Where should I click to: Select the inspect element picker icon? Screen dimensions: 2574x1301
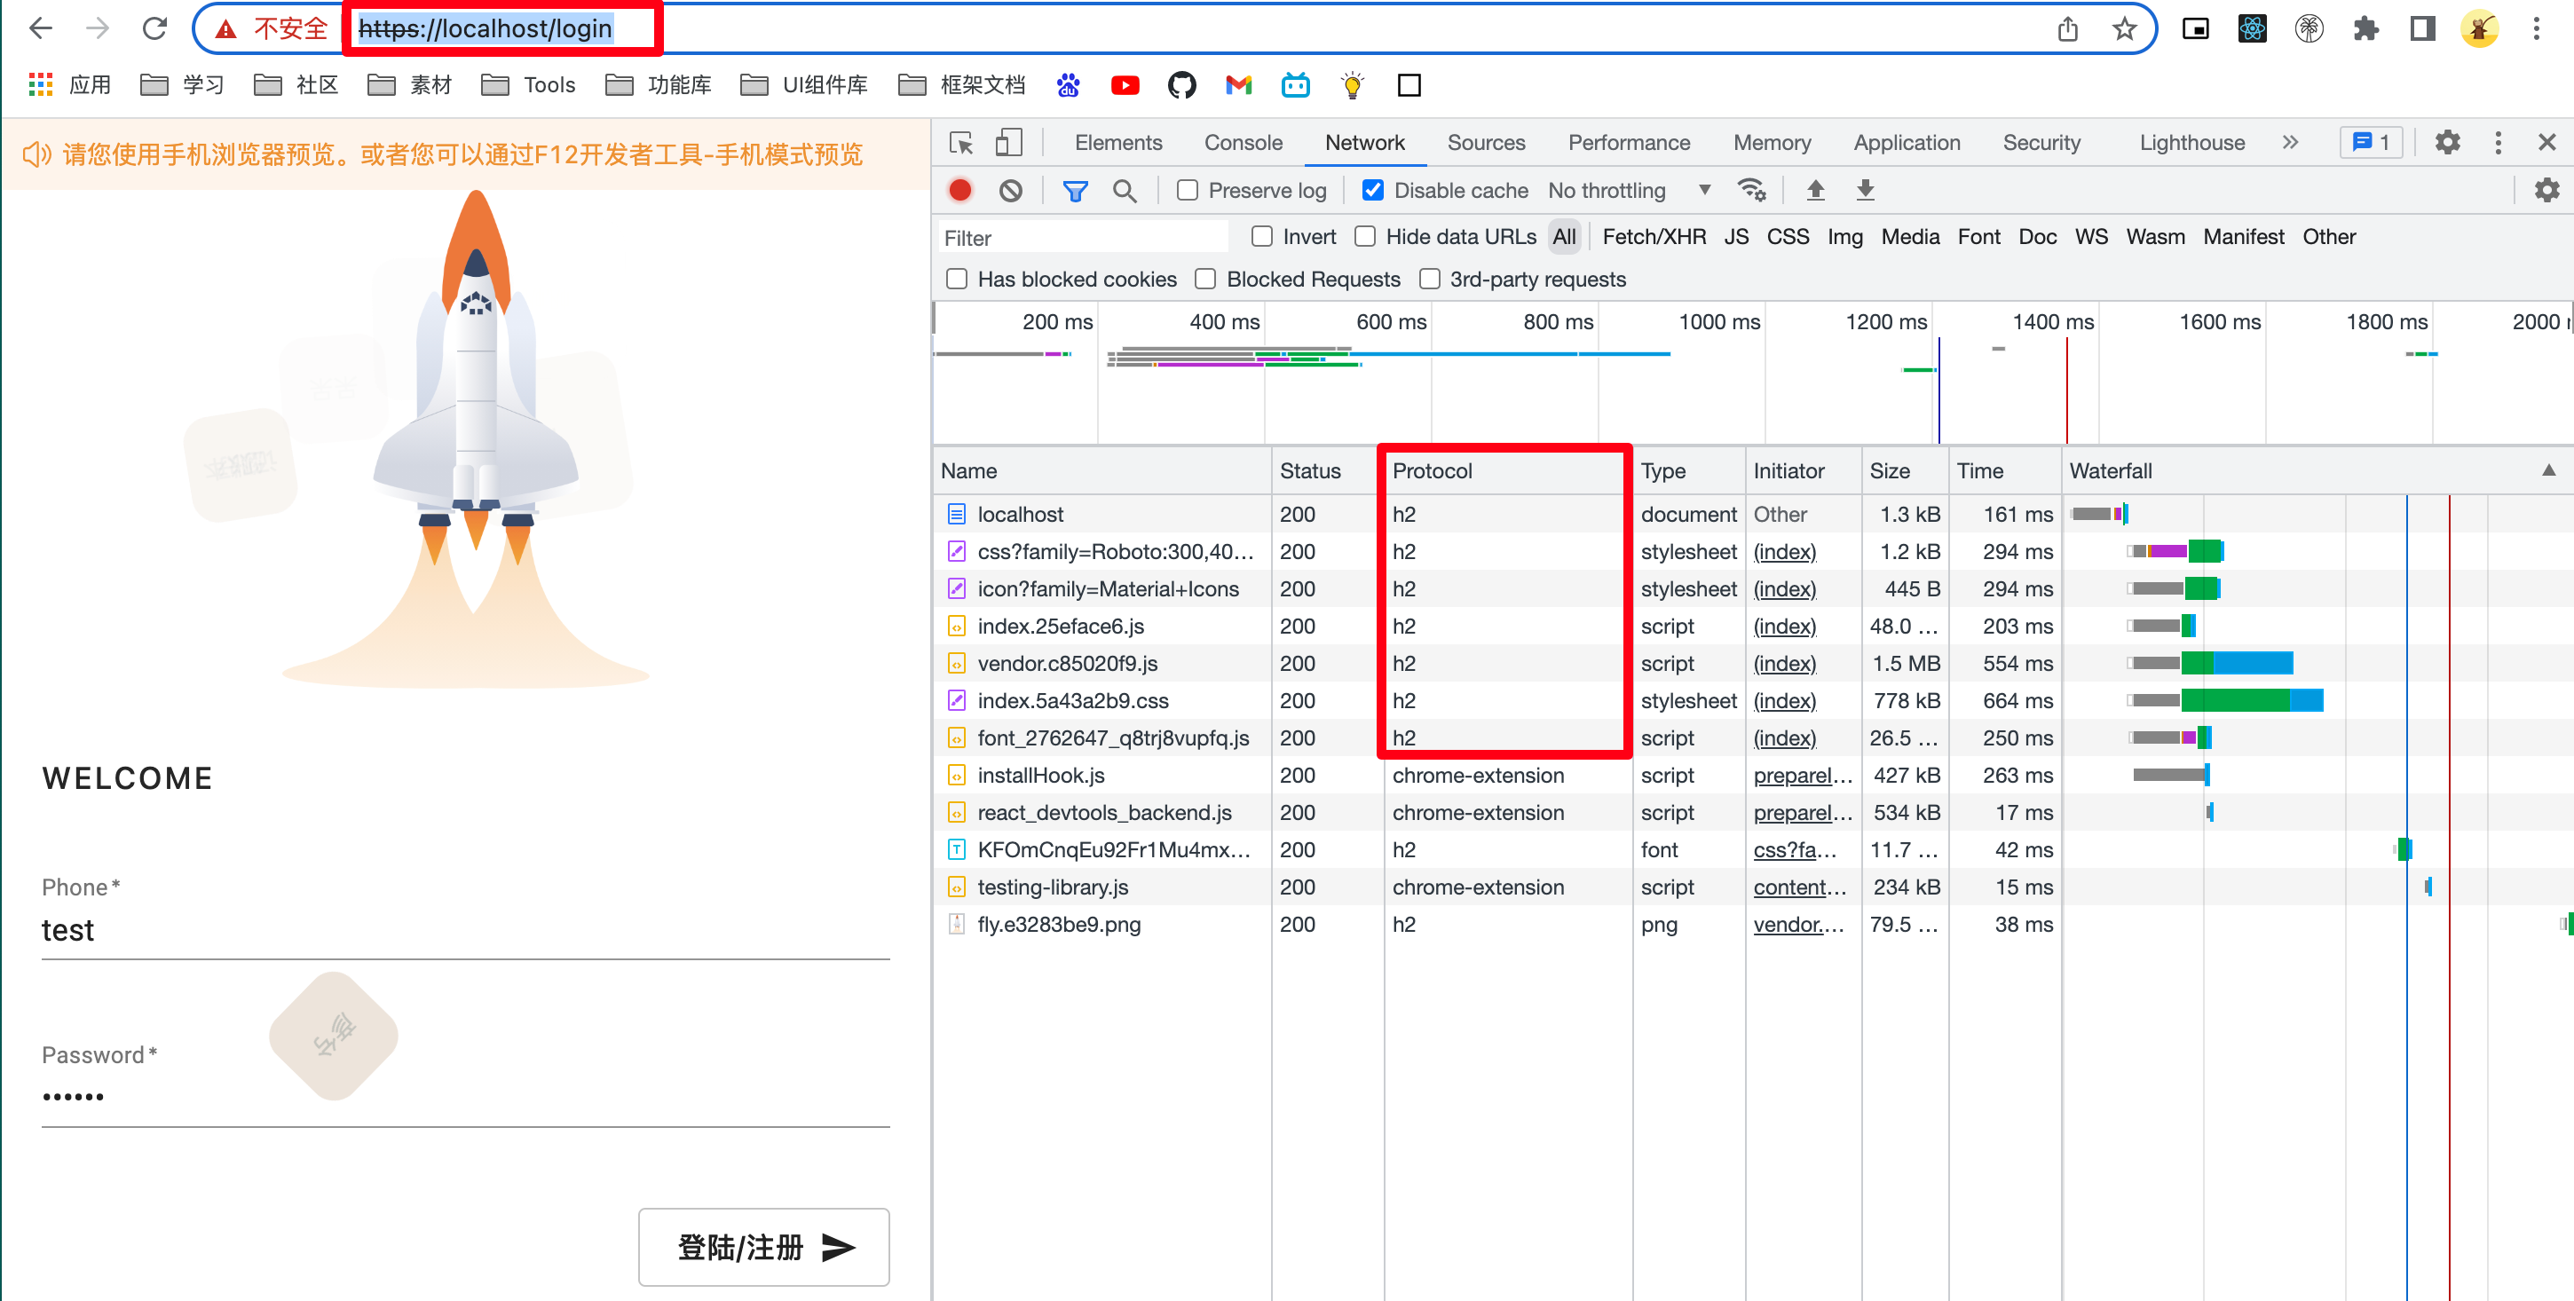coord(961,143)
